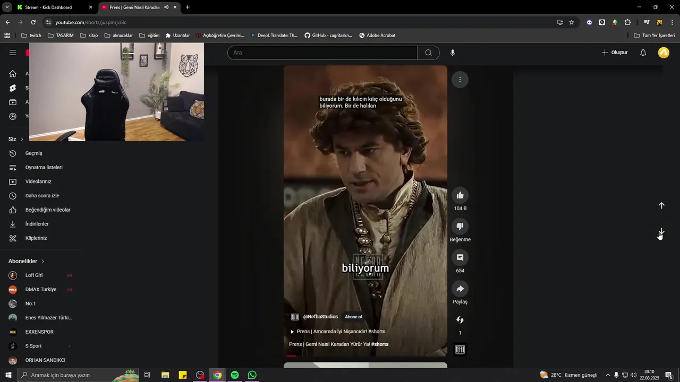
Task: Open the account avatar menu
Action: click(x=664, y=53)
